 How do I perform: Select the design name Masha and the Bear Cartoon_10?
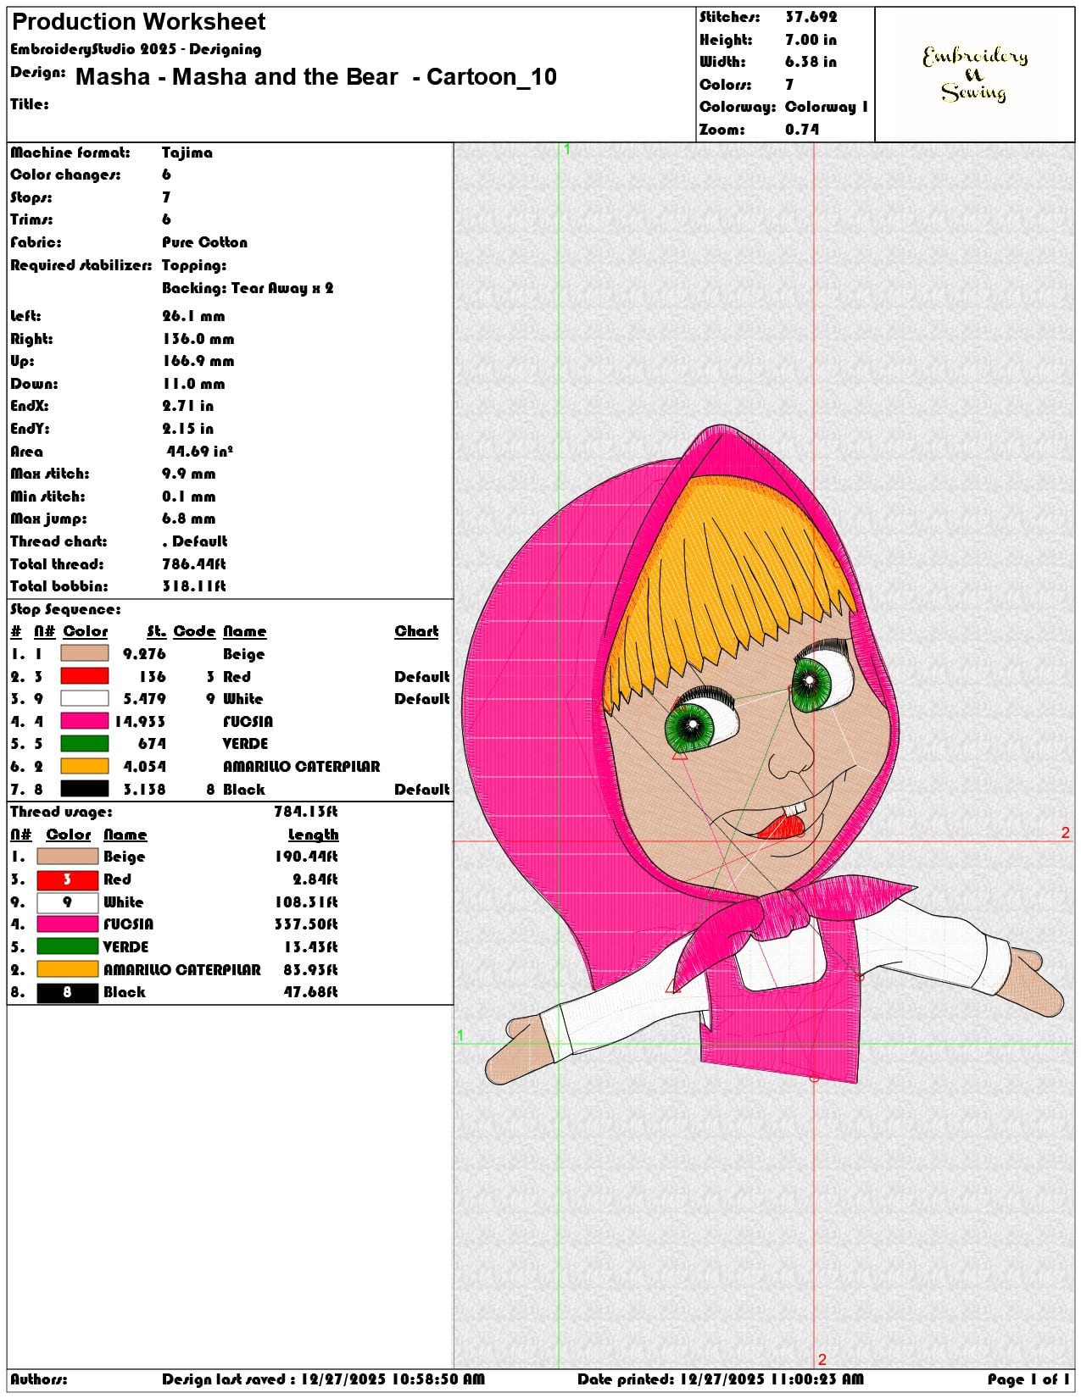[x=316, y=77]
